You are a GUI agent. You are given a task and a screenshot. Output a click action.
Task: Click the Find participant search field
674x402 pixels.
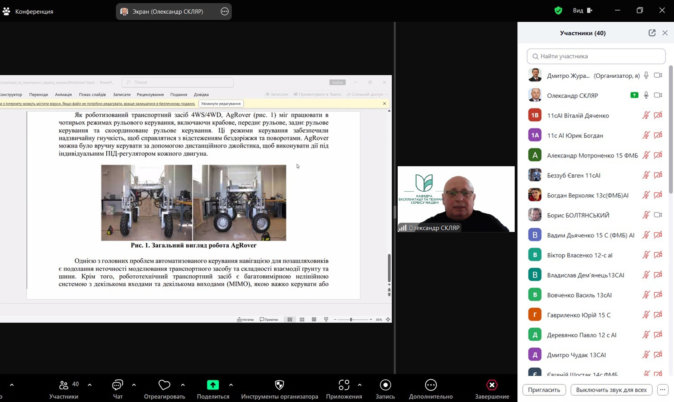tap(596, 56)
